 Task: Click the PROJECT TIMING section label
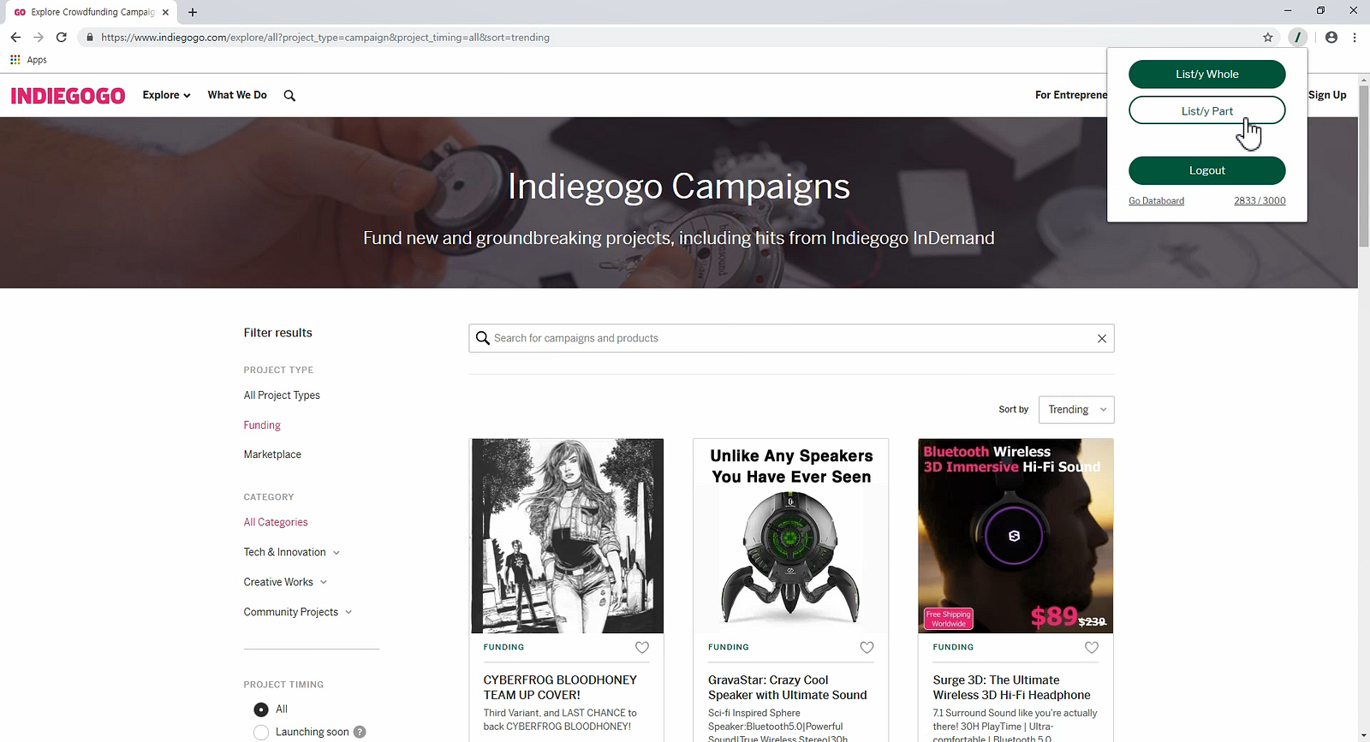(283, 685)
